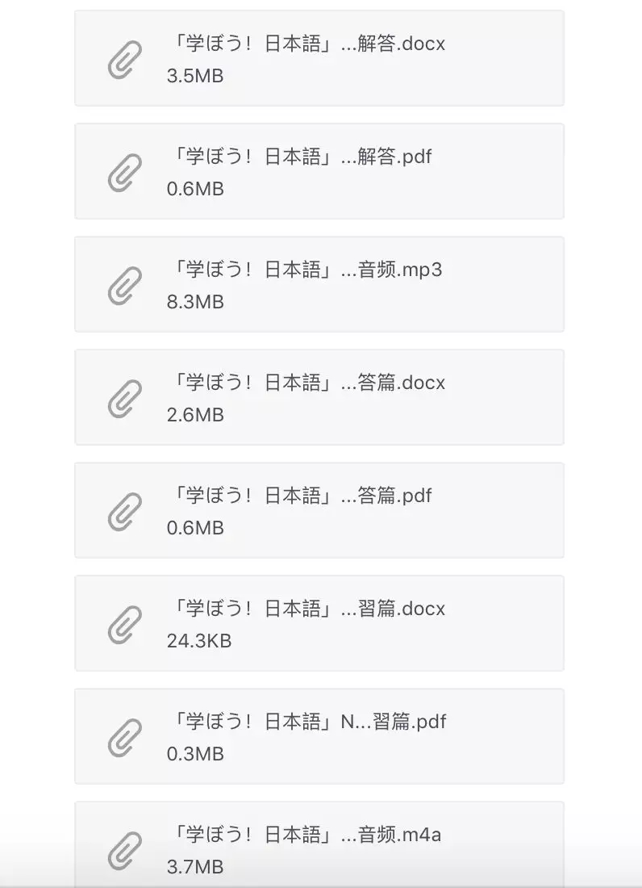This screenshot has height=888, width=642.
Task: Open the 解答.docx file name link
Action: (306, 44)
